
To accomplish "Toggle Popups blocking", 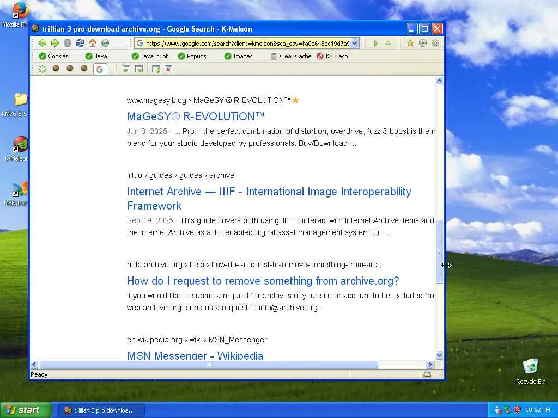I will click(192, 56).
